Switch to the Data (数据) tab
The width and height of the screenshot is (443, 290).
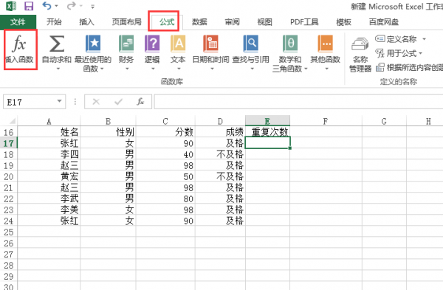tap(199, 22)
